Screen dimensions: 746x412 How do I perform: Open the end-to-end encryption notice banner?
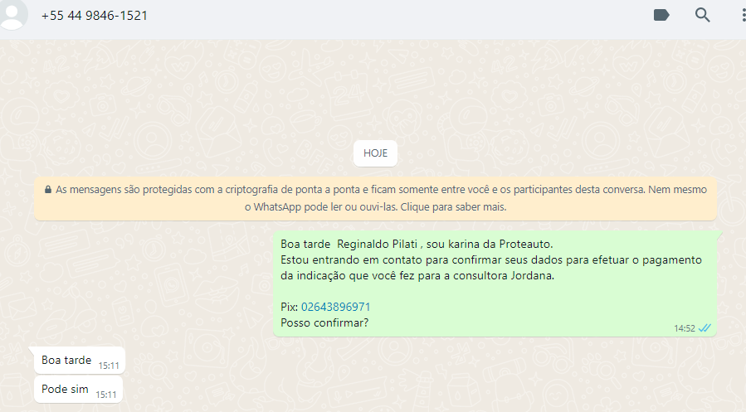click(375, 198)
